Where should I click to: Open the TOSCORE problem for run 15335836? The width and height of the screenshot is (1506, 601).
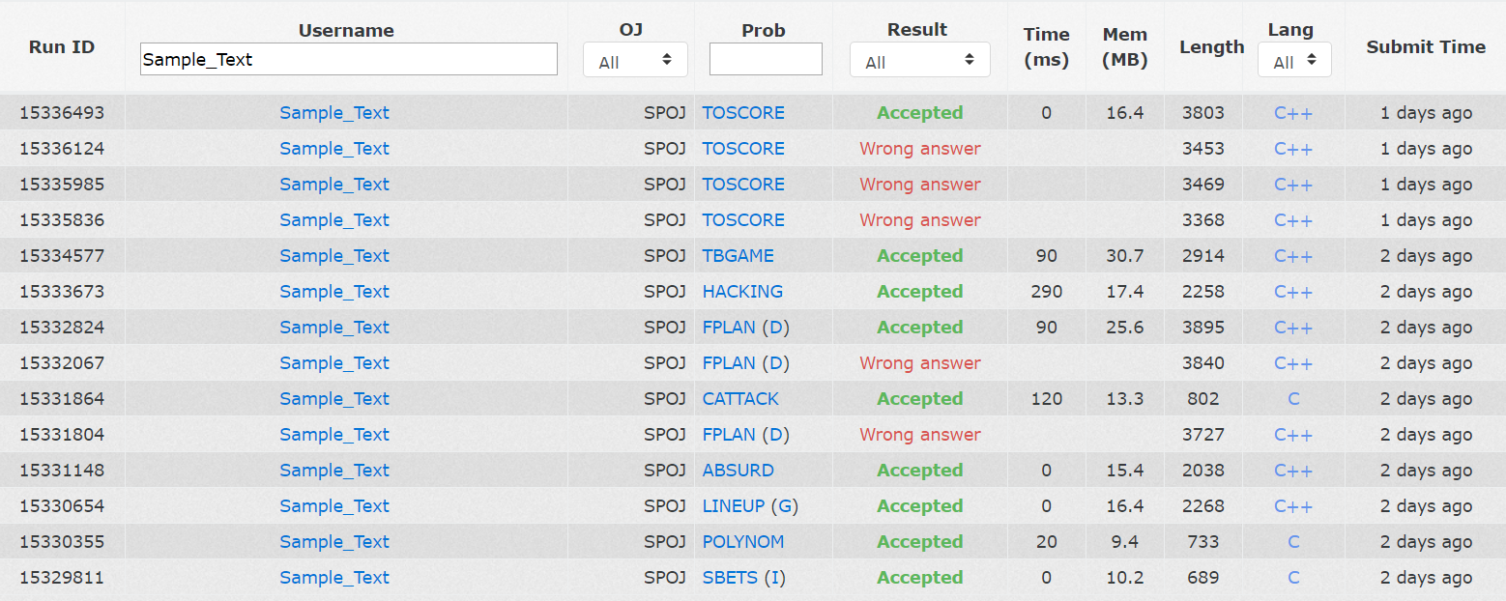(x=743, y=220)
